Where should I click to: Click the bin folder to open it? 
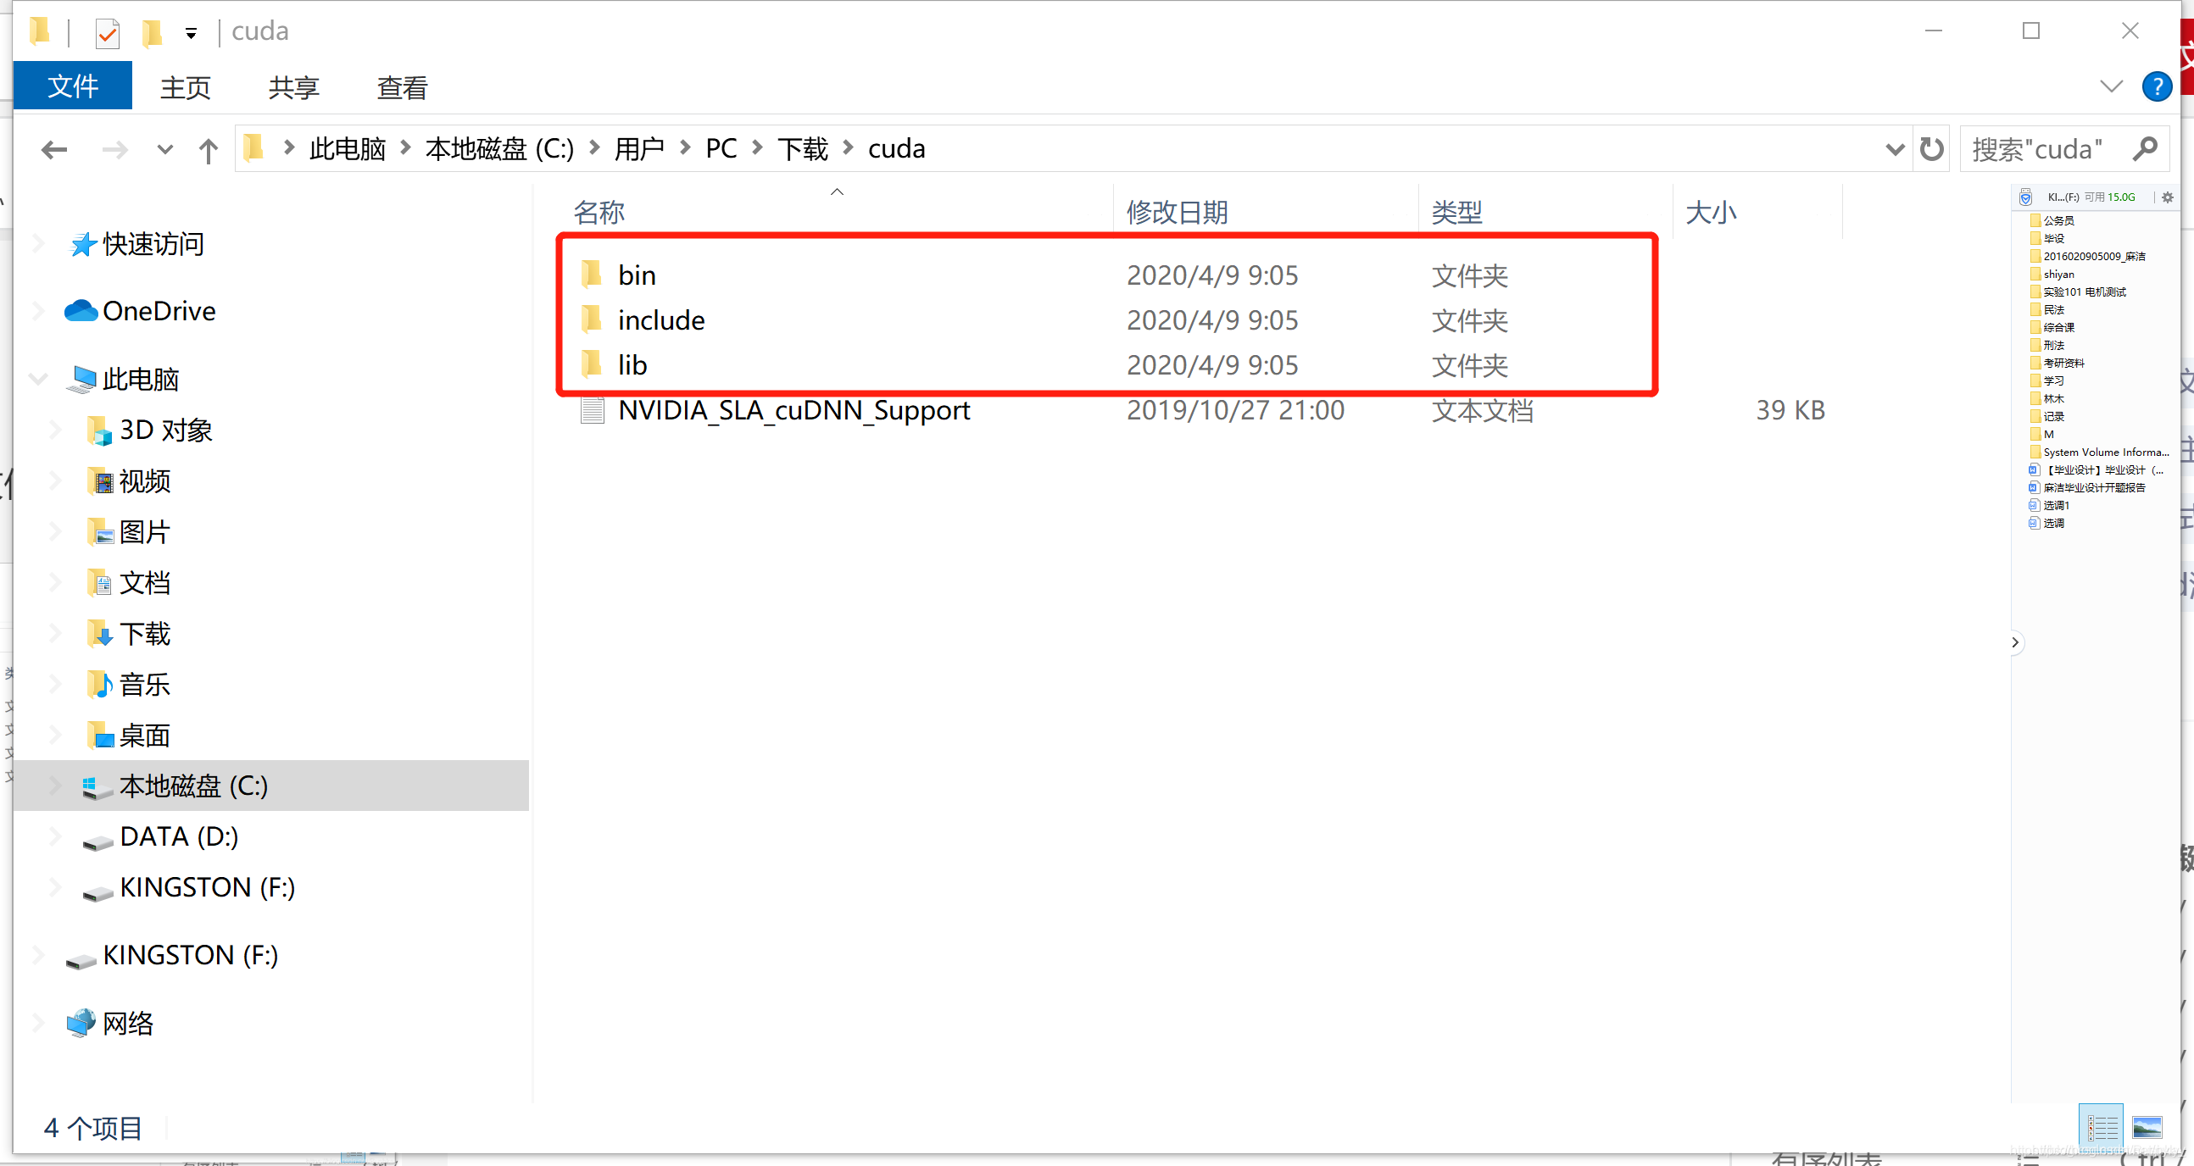pyautogui.click(x=637, y=274)
